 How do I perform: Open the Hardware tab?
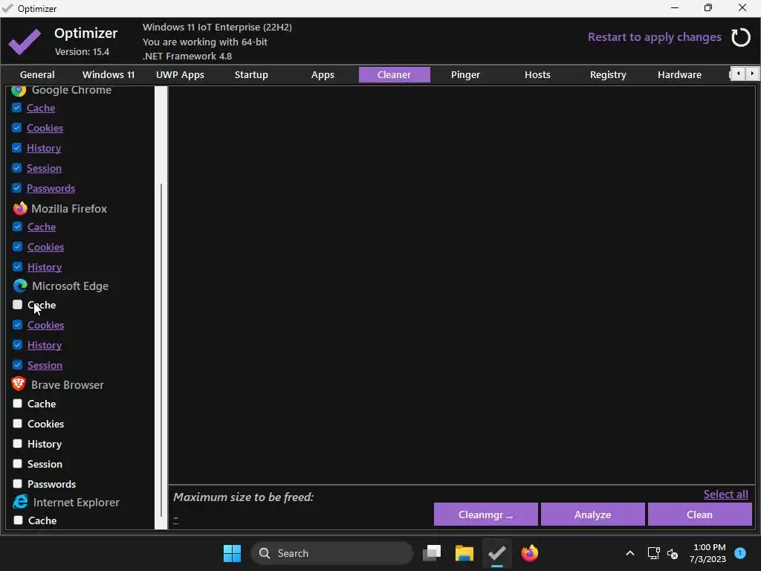[x=679, y=75]
